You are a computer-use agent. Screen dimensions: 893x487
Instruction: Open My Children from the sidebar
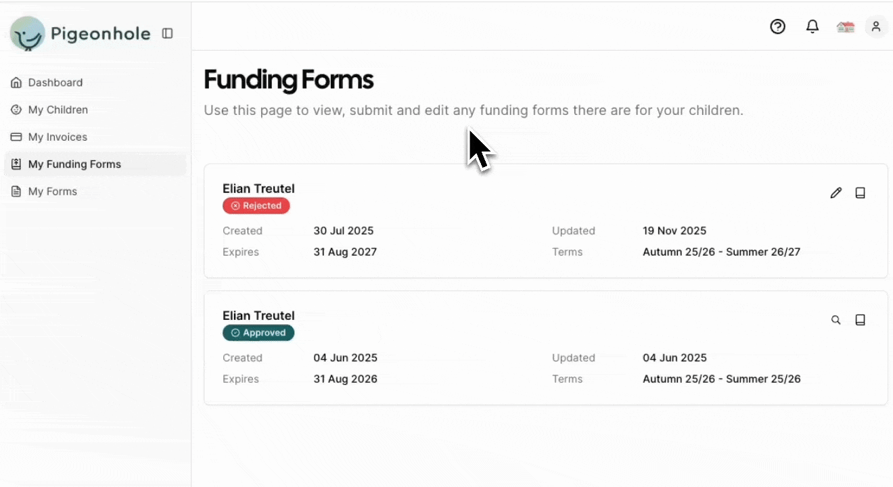tap(58, 110)
